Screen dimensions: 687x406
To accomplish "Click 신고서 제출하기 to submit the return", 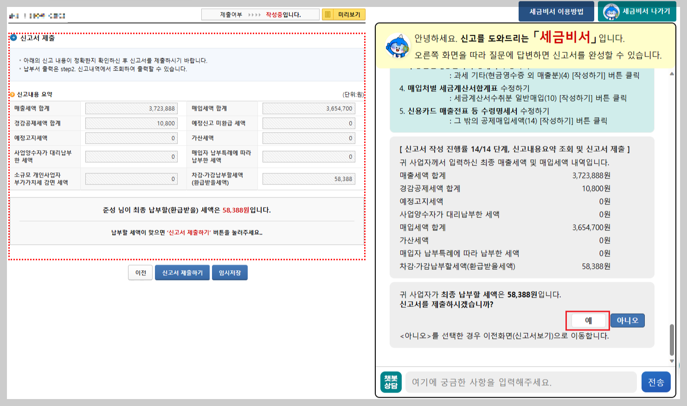I will click(x=182, y=273).
